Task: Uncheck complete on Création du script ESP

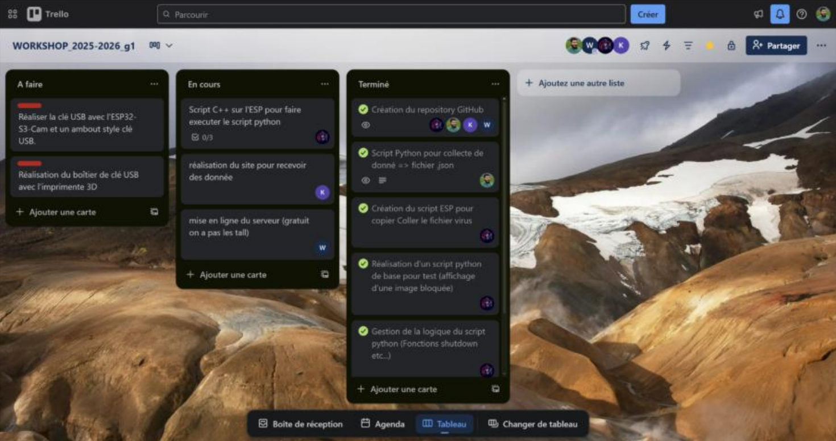Action: (363, 208)
